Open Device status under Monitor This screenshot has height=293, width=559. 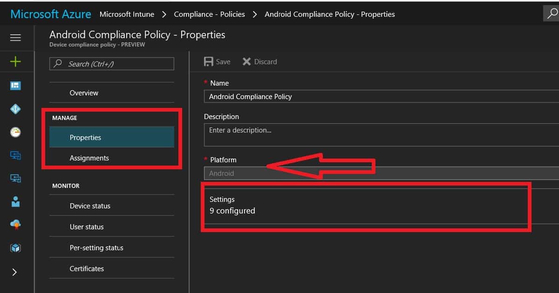coord(112,206)
